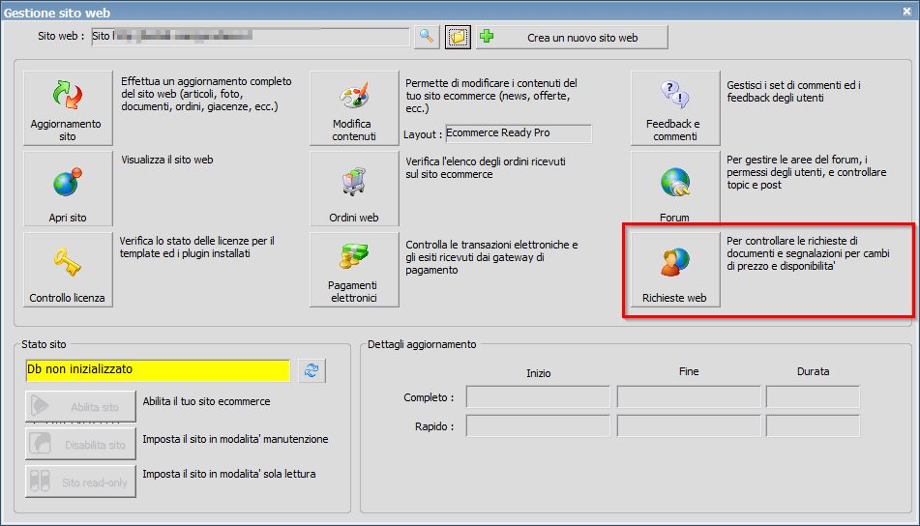The image size is (920, 526).
Task: Open Feedback e commenti button
Action: click(x=674, y=108)
